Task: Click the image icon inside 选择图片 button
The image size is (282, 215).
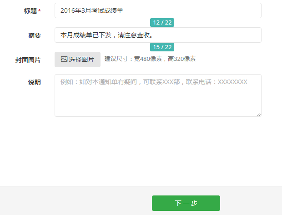Action: point(64,59)
